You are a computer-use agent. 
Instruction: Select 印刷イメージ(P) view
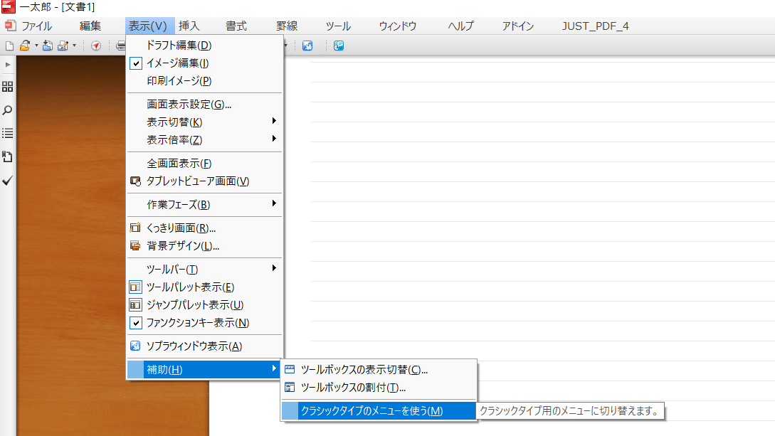point(204,81)
